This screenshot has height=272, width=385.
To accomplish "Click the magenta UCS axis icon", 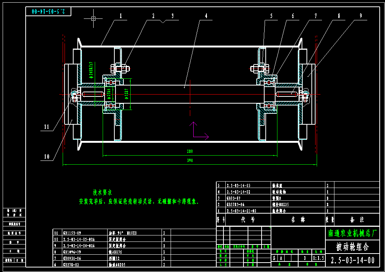I will [199, 131].
